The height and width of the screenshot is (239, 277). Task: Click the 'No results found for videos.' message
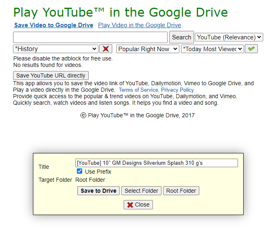point(48,65)
